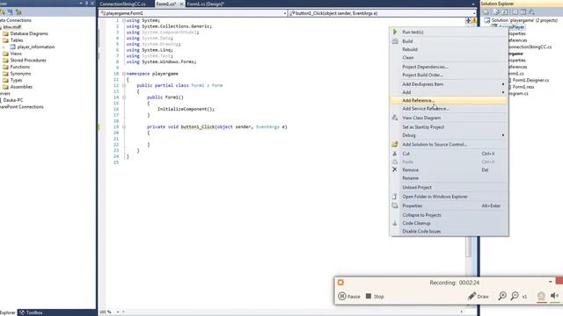This screenshot has height=316, width=563.
Task: Collapse the using directives block
Action: (x=124, y=20)
